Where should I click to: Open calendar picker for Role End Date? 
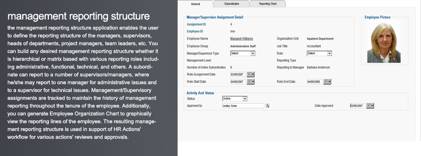coord(327,81)
